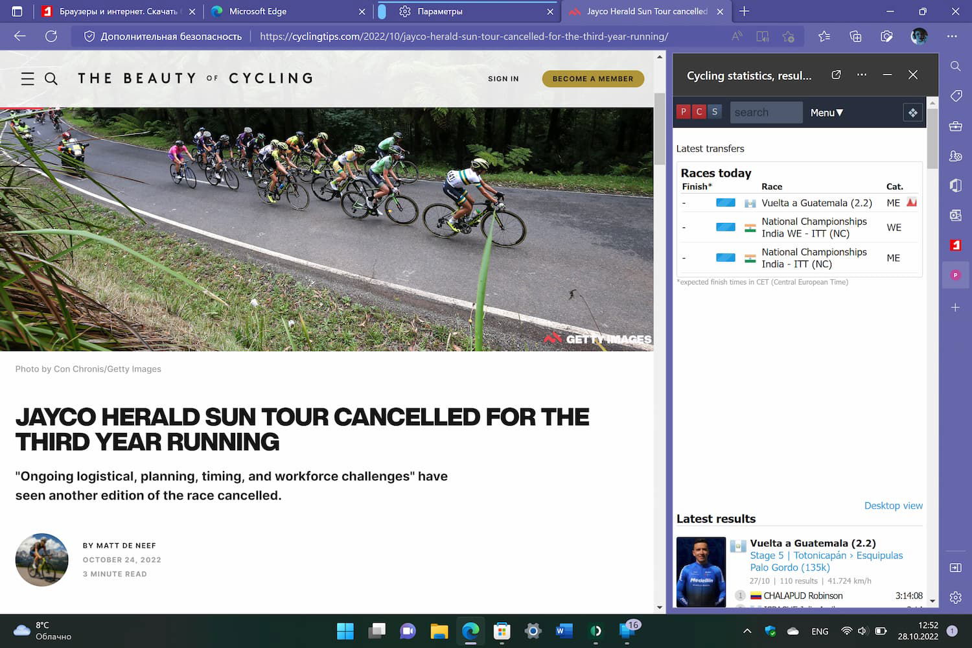This screenshot has width=972, height=648.
Task: Open Outlook in Edge sidebar
Action: pos(955,215)
